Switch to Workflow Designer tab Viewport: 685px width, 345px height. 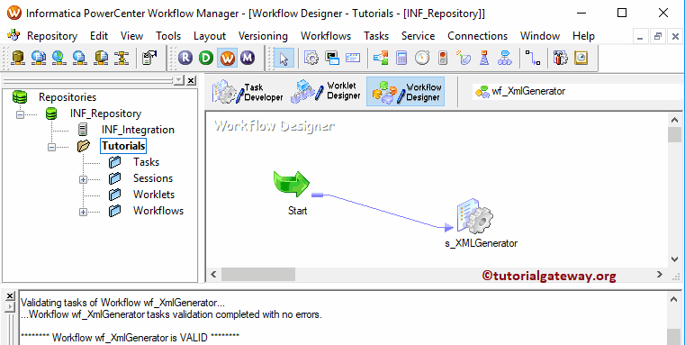tap(406, 91)
